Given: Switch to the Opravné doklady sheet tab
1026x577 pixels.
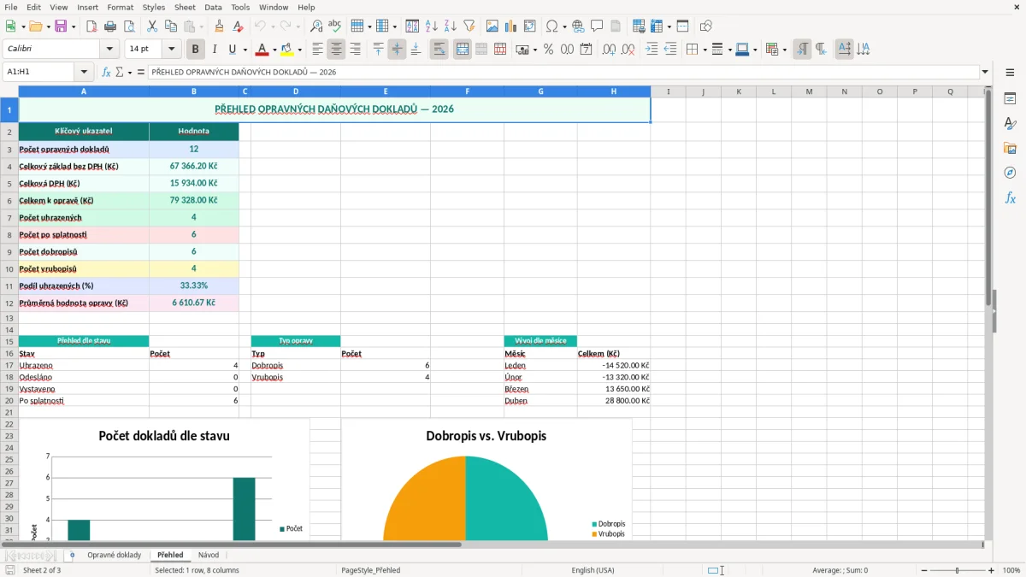Looking at the screenshot, I should pos(115,556).
